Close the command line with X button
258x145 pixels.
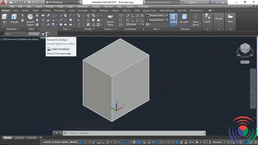point(56,133)
